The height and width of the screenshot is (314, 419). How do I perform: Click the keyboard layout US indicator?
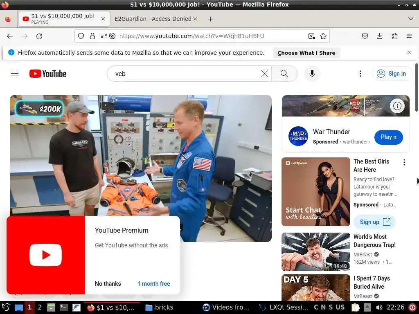(x=340, y=307)
